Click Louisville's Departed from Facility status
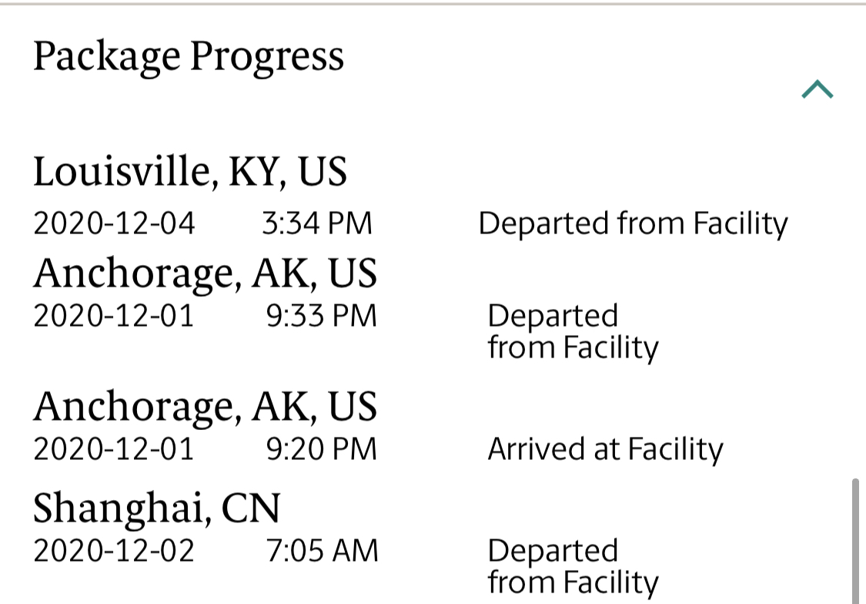The height and width of the screenshot is (604, 866). (633, 224)
